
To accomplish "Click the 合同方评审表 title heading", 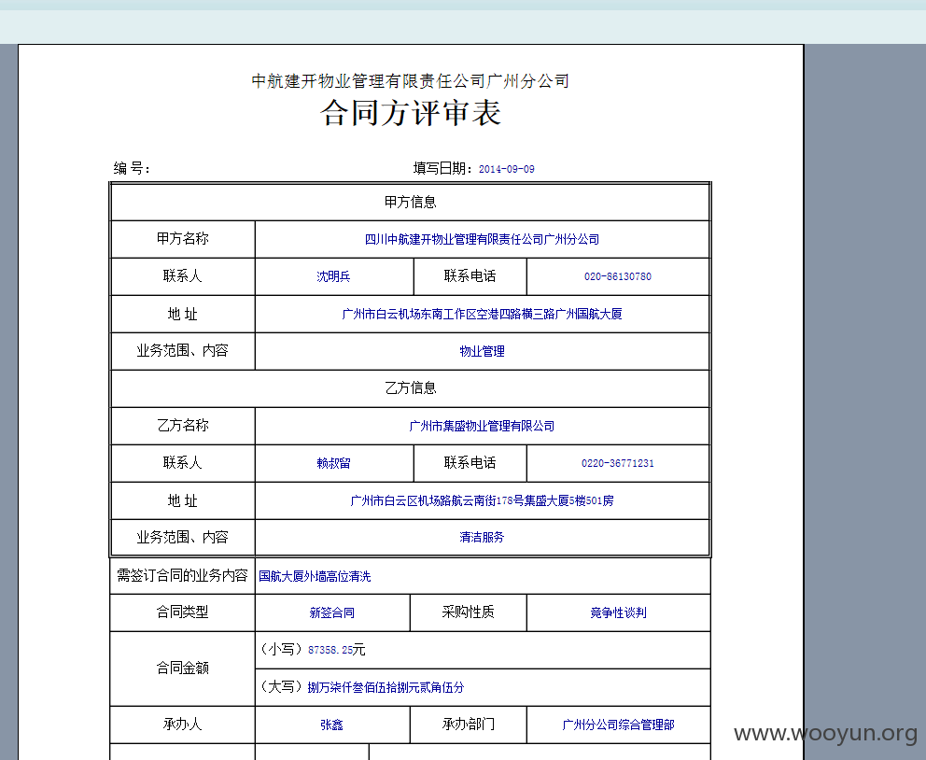I will (411, 113).
